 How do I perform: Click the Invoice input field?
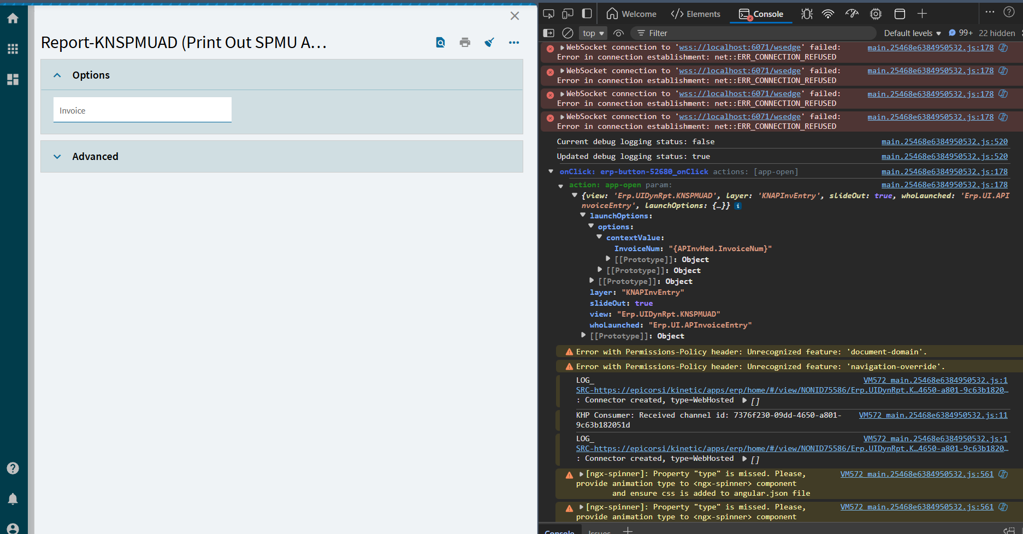(x=143, y=110)
